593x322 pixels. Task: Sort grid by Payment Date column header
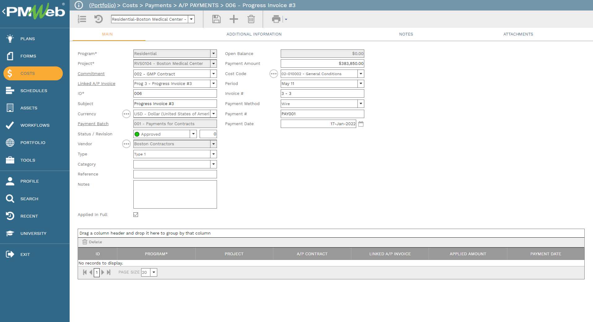coord(546,254)
